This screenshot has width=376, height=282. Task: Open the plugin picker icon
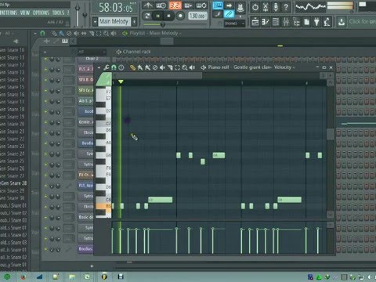(316, 22)
